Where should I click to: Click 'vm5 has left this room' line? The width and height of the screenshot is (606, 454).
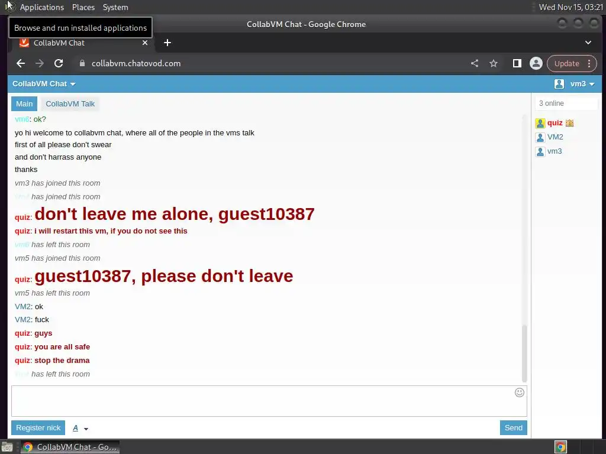point(52,293)
